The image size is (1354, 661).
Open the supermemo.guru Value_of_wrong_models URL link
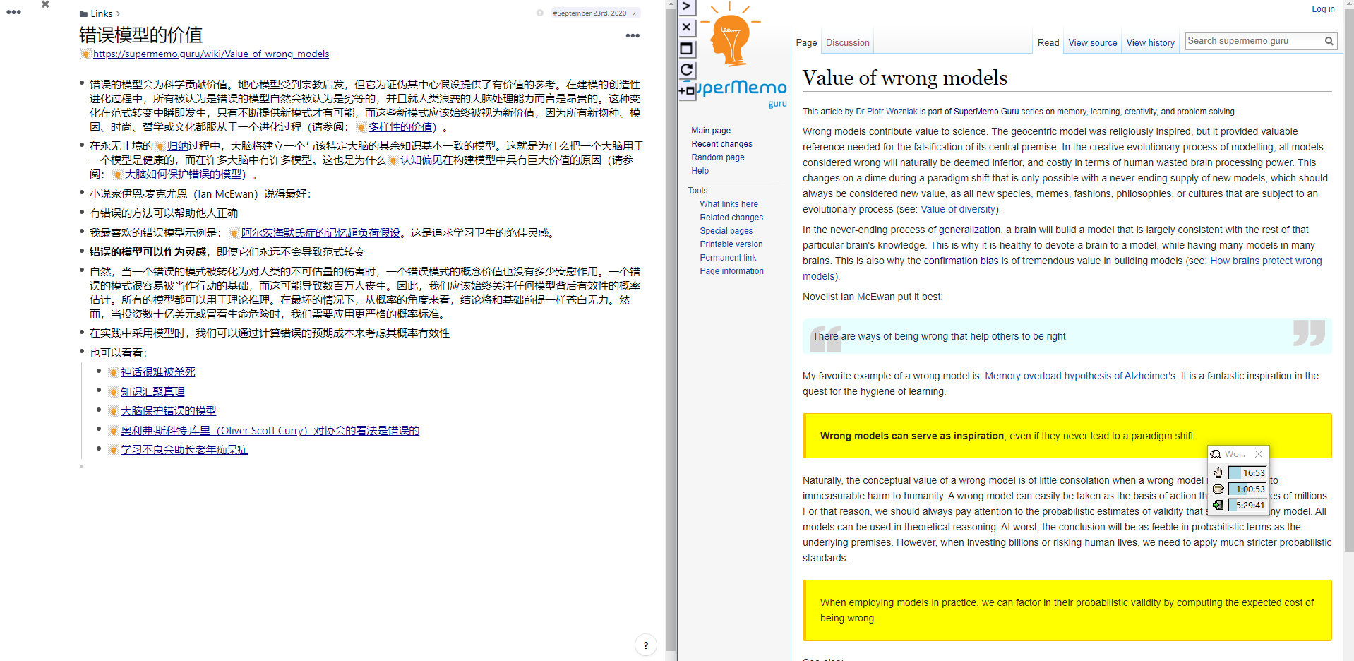point(211,54)
